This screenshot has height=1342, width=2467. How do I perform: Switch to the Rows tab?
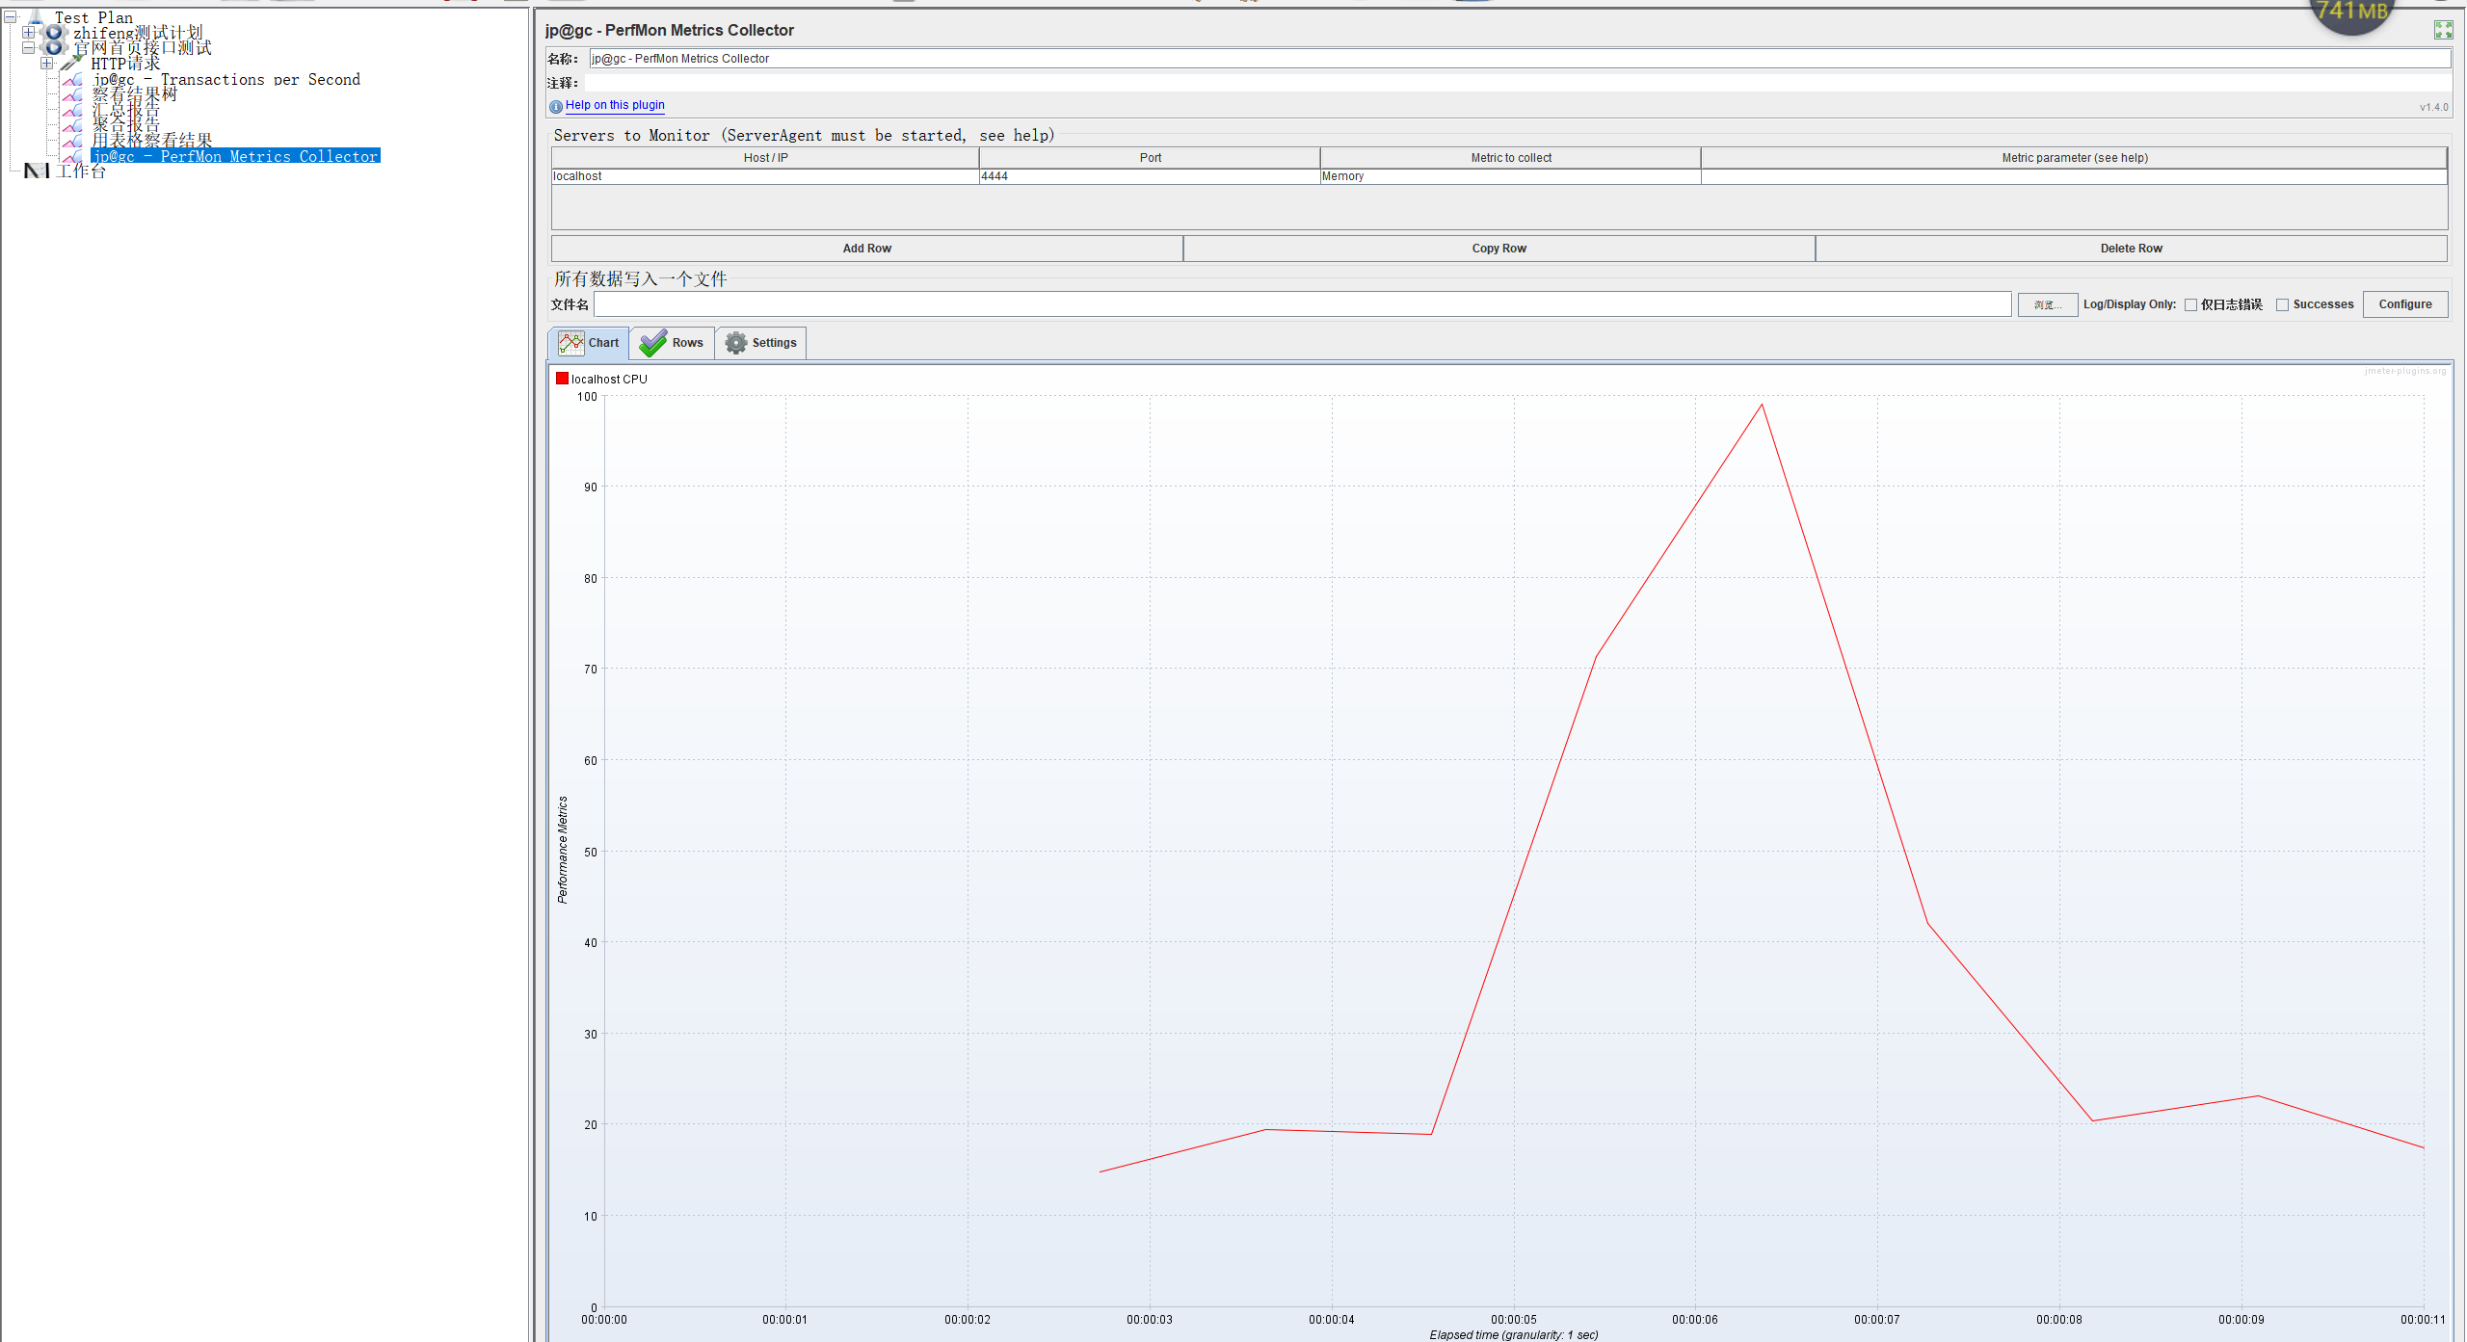[x=673, y=343]
